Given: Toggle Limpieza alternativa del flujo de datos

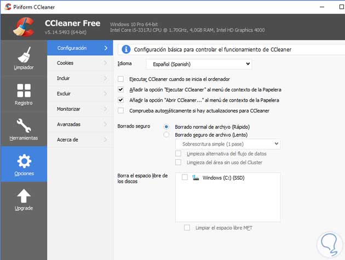Looking at the screenshot, I should 178,153.
